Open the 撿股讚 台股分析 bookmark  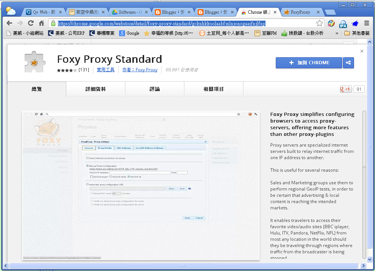click(302, 33)
